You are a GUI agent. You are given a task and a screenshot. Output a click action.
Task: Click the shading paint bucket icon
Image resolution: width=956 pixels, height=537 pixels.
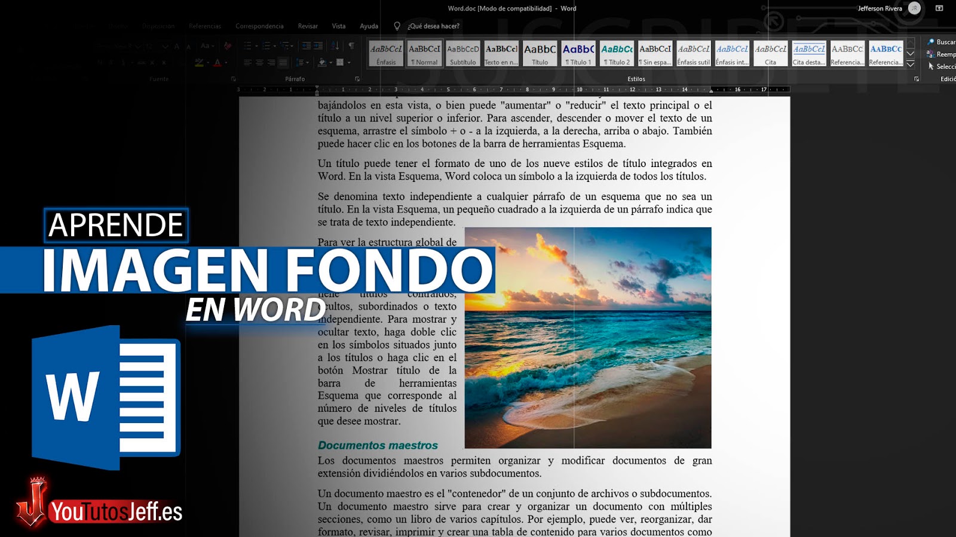click(322, 62)
